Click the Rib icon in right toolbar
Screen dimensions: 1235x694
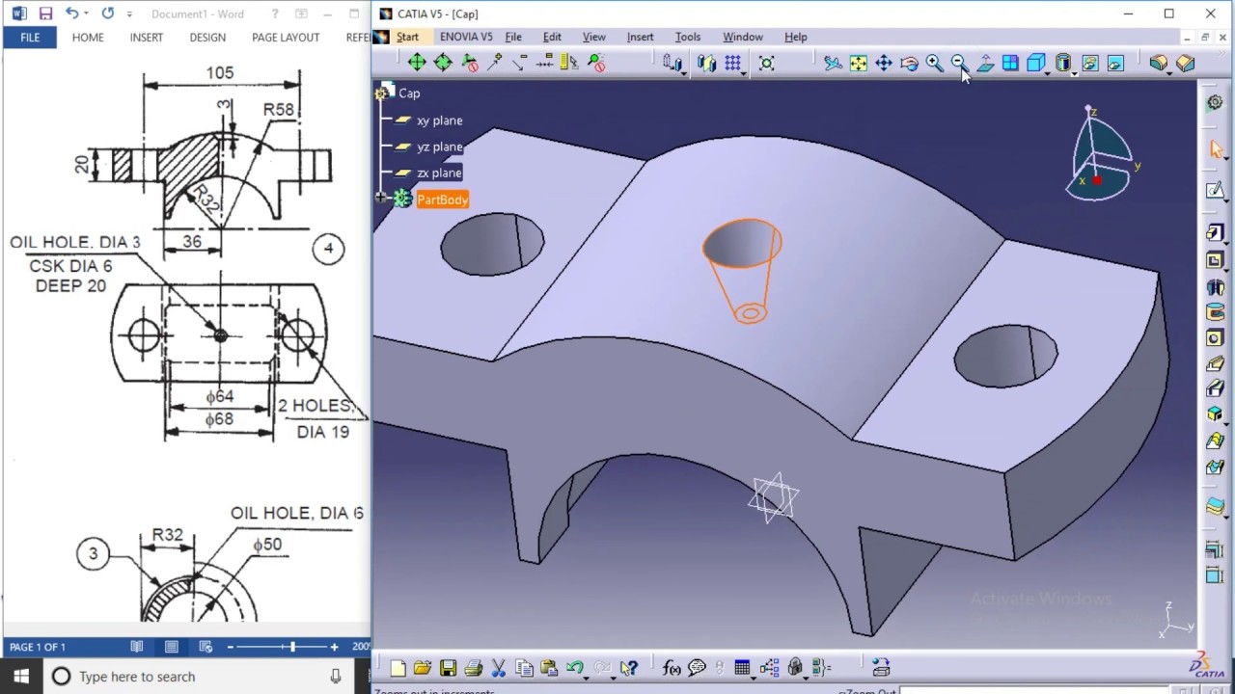coord(1215,364)
